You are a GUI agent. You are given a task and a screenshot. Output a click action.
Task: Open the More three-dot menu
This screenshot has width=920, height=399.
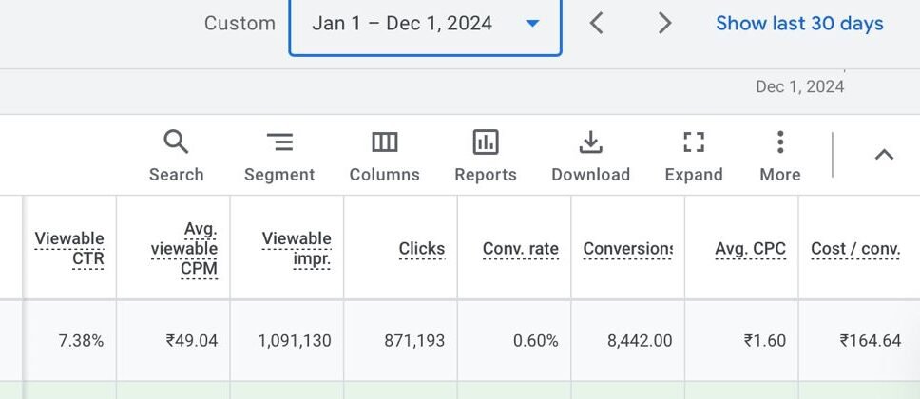coord(779,142)
